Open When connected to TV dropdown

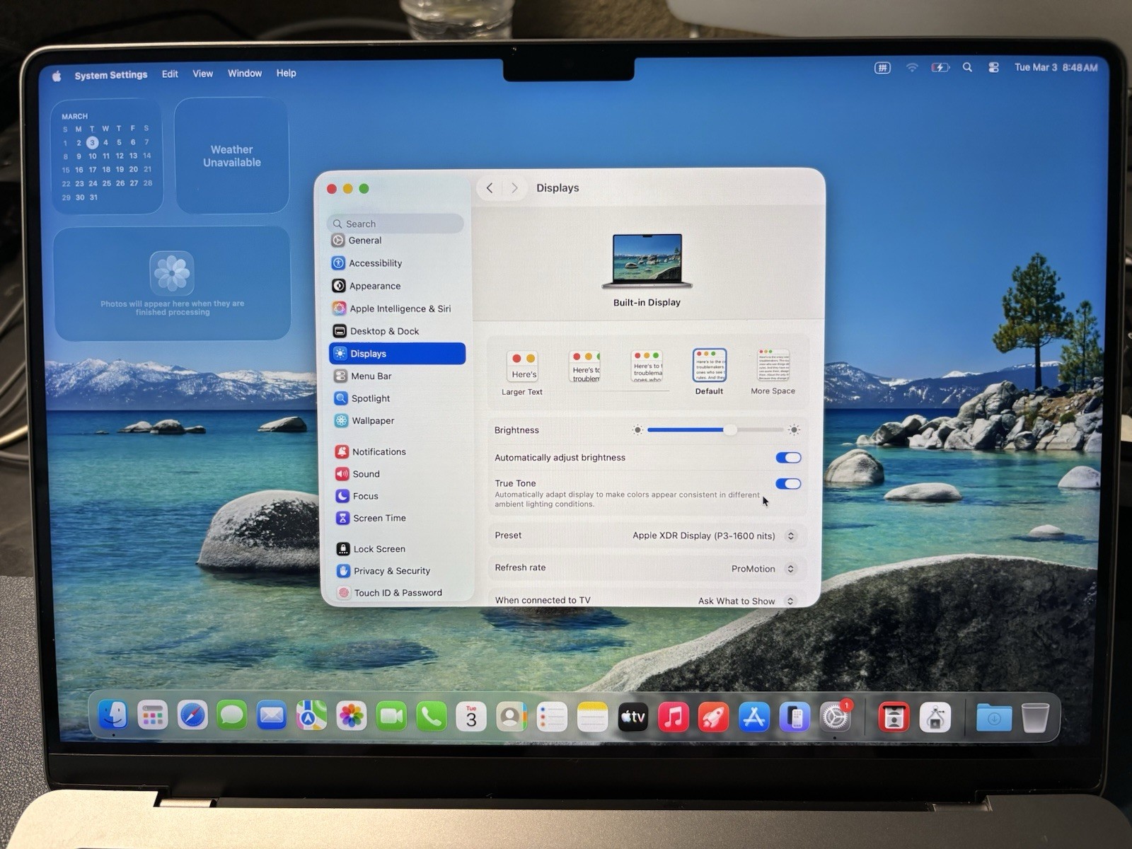pos(747,601)
